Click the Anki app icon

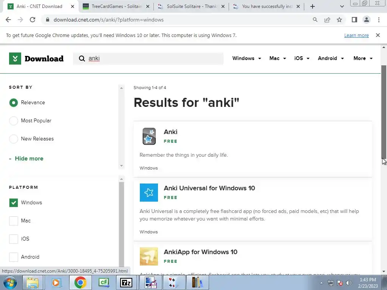click(x=149, y=136)
